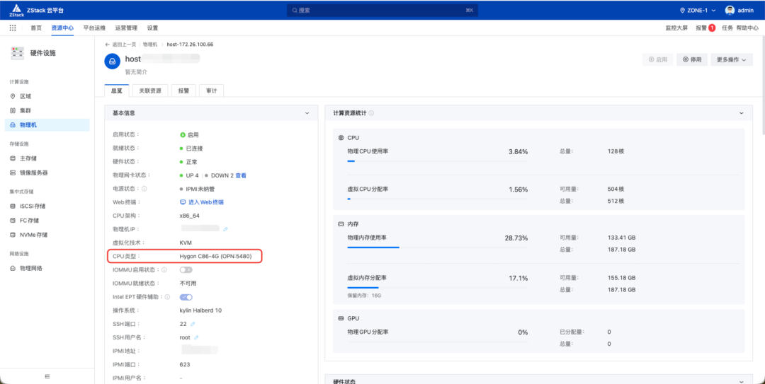This screenshot has width=765, height=384.
Task: Select 物理网络 in the sidebar
Action: point(47,268)
